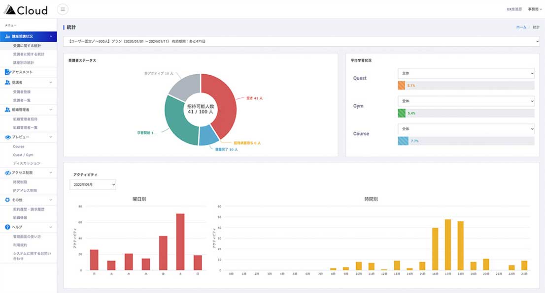Click DX推進部 in the top bar
545x293 pixels.
(514, 9)
